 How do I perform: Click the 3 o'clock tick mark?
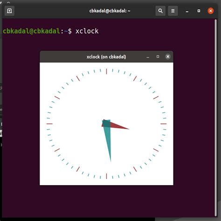pyautogui.click(x=164, y=124)
